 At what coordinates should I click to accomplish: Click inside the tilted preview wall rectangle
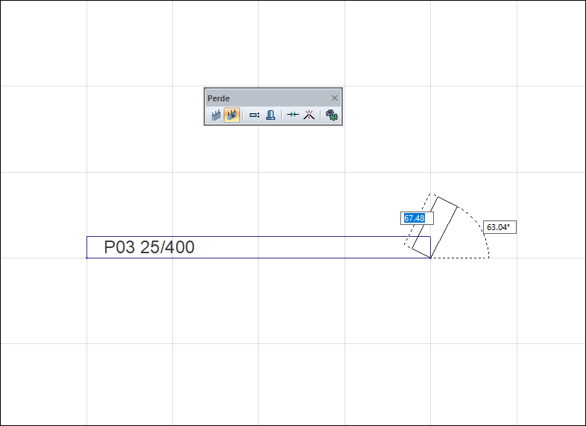pyautogui.click(x=435, y=227)
